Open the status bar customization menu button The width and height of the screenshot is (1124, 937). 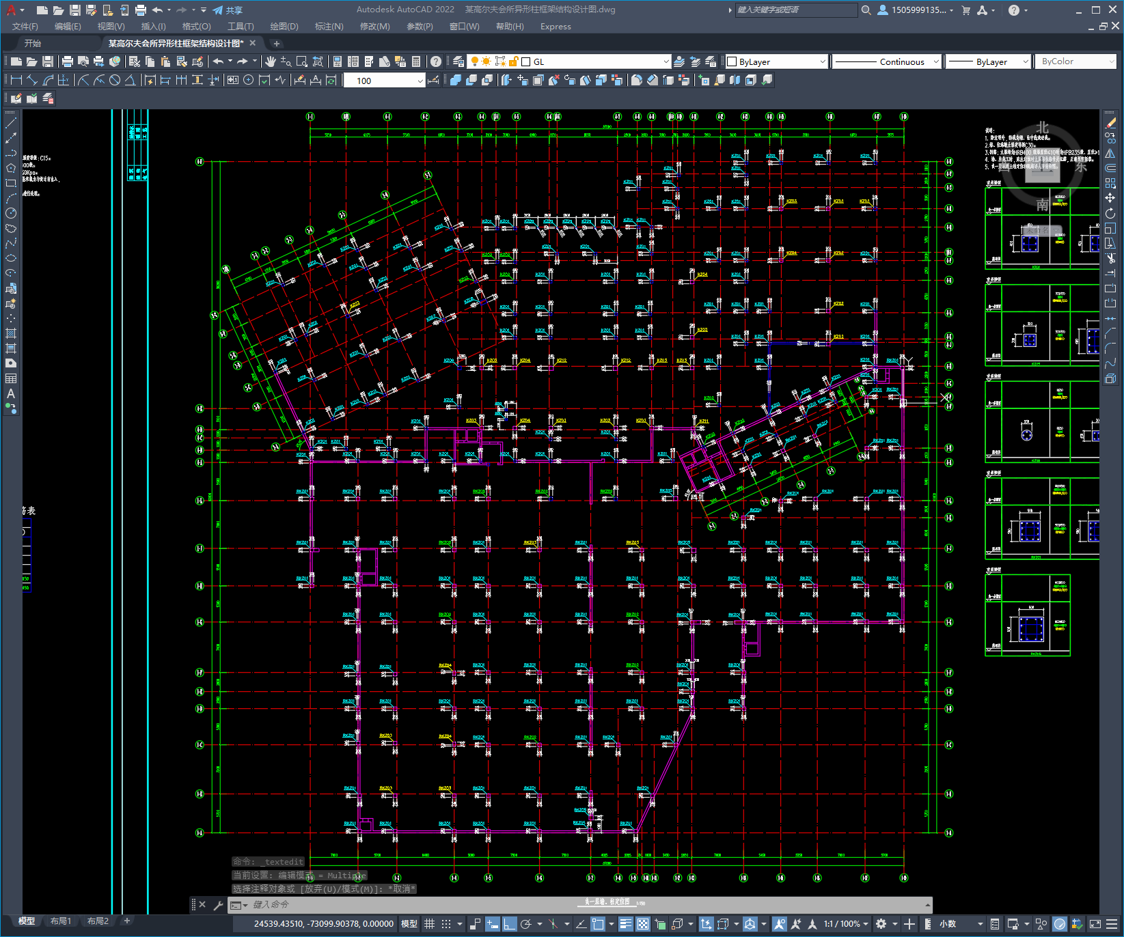(x=1113, y=924)
